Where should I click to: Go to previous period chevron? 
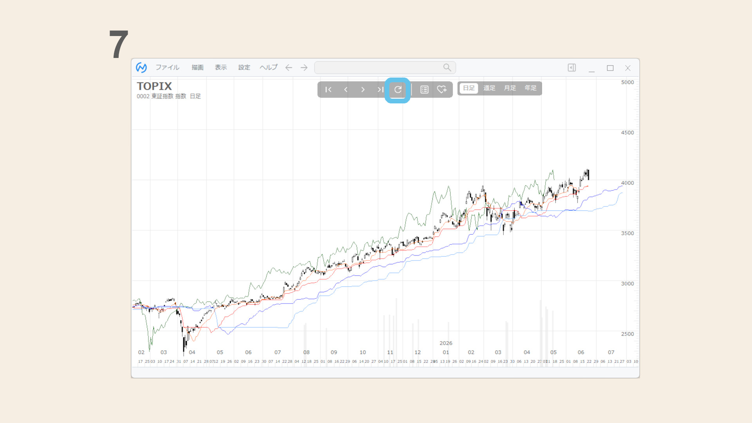click(345, 90)
